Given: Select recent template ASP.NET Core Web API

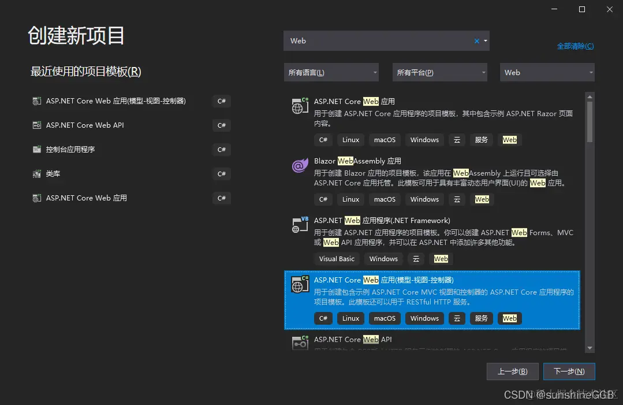Looking at the screenshot, I should tap(131, 125).
